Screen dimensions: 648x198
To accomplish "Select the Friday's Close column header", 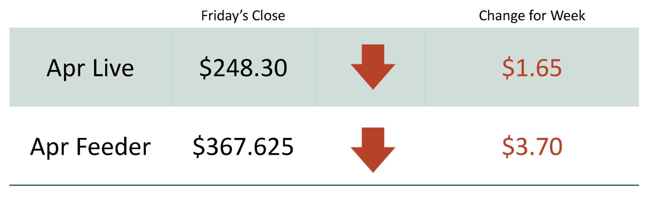I will pyautogui.click(x=243, y=16).
